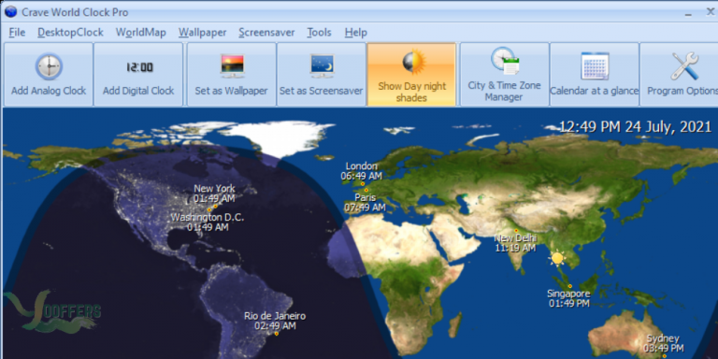Image resolution: width=718 pixels, height=359 pixels.
Task: Expand the Screensaver menu
Action: click(x=266, y=33)
